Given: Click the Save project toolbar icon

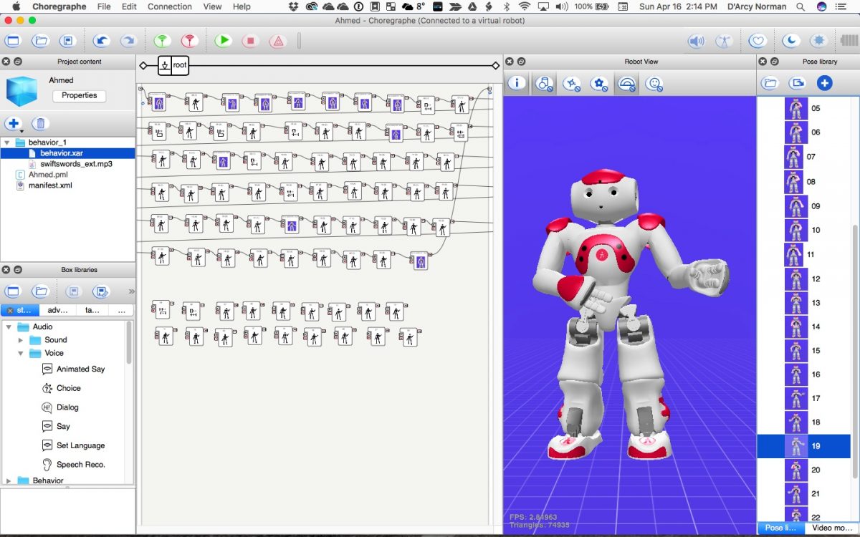Looking at the screenshot, I should 67,41.
